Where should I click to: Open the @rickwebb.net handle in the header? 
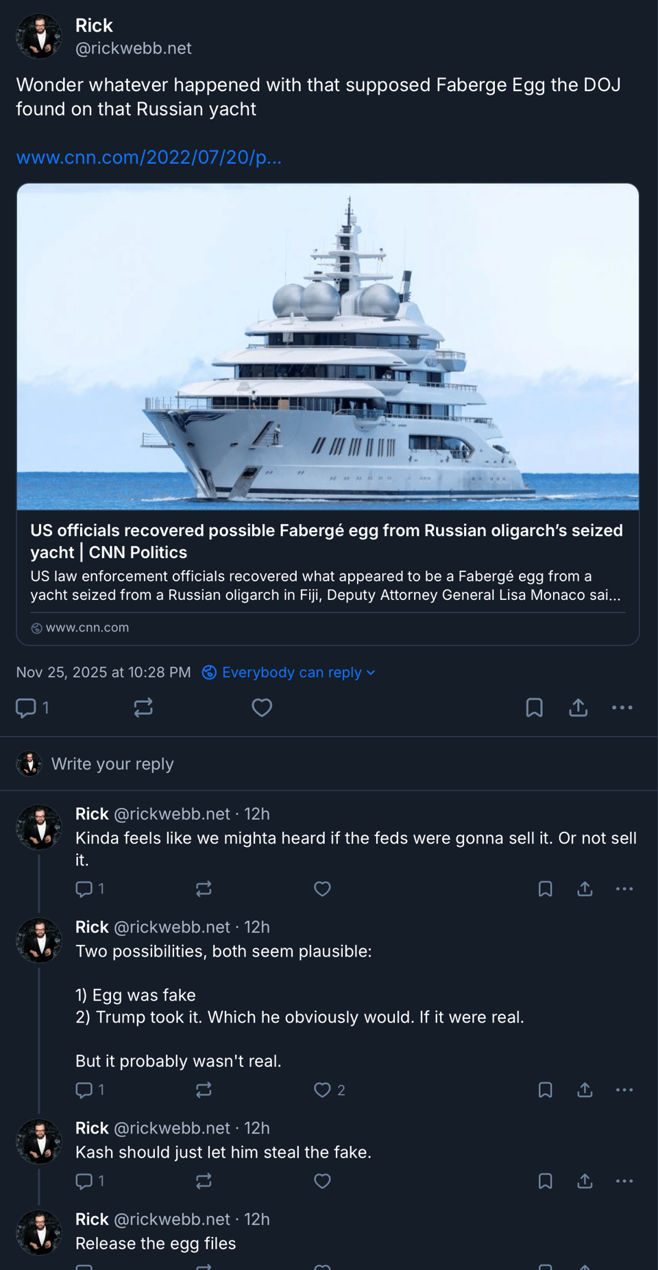pos(133,49)
